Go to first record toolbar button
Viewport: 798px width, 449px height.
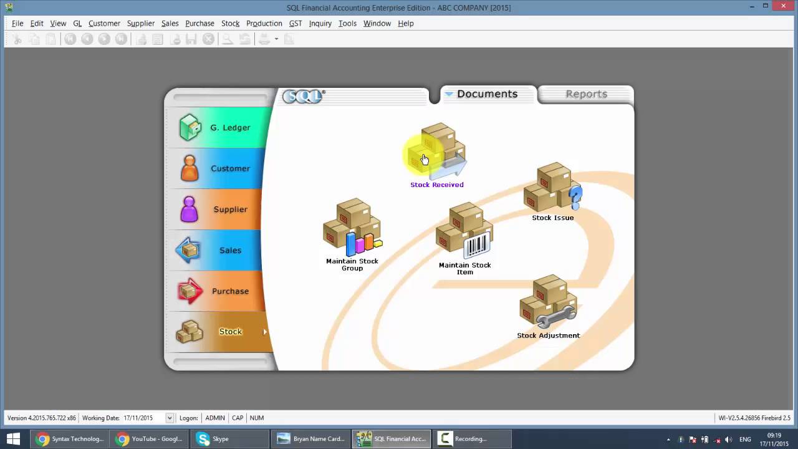pyautogui.click(x=70, y=39)
